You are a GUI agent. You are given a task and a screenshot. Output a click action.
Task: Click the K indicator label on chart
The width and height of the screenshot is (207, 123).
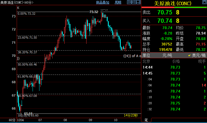coord(18,8)
